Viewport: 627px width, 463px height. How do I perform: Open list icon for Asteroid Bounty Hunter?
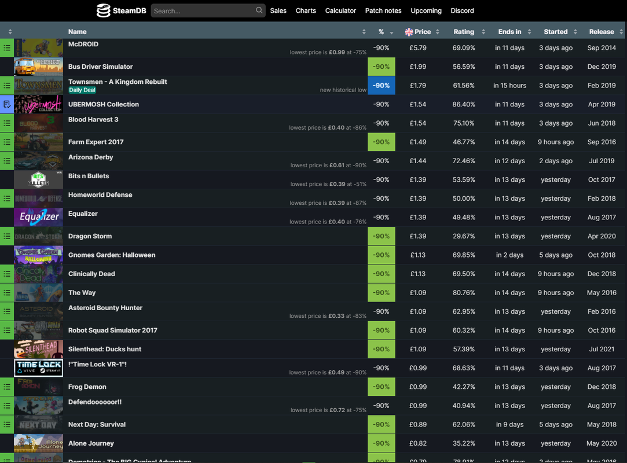pyautogui.click(x=7, y=311)
